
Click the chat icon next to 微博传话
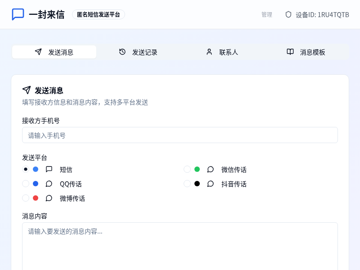49,198
